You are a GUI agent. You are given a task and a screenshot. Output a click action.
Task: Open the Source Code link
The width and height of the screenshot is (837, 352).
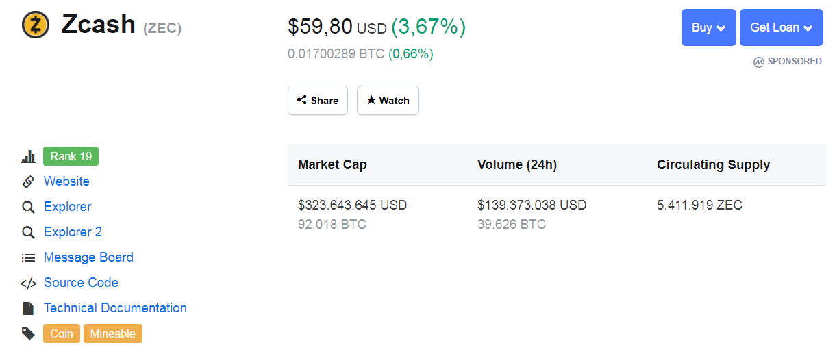click(81, 283)
